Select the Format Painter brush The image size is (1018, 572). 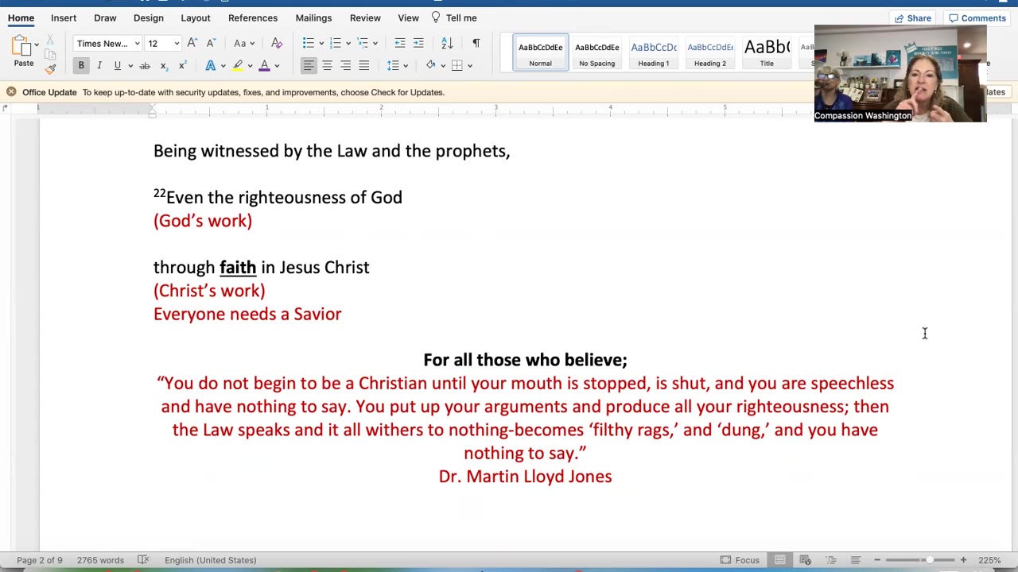coord(49,69)
